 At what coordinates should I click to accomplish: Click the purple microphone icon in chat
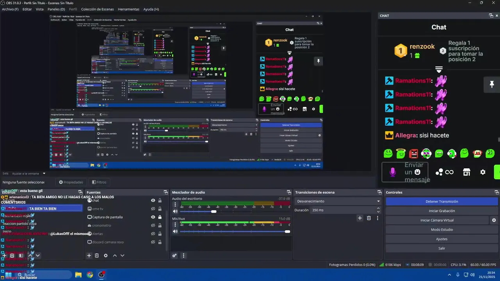tap(393, 172)
